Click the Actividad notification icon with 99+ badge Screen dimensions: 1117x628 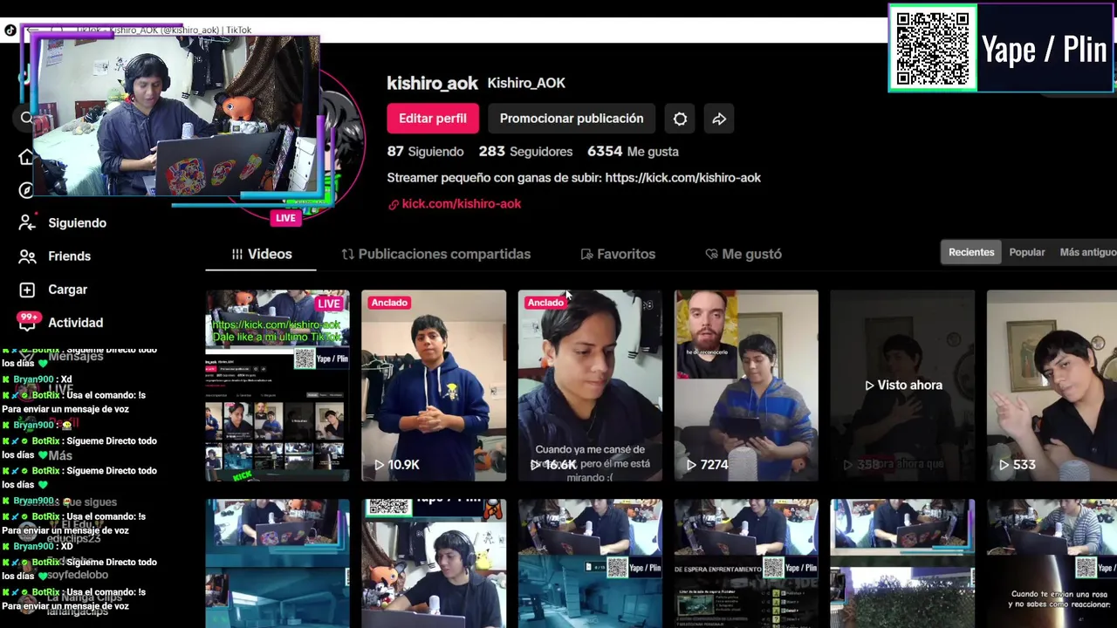(27, 322)
